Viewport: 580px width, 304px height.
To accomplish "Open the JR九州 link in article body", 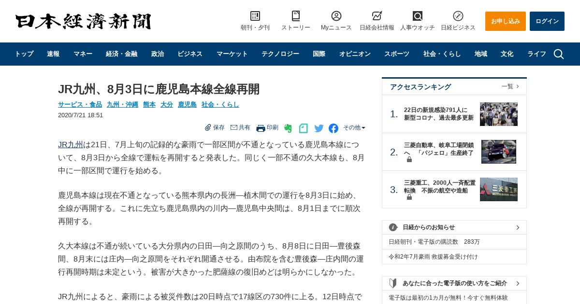I will (71, 145).
